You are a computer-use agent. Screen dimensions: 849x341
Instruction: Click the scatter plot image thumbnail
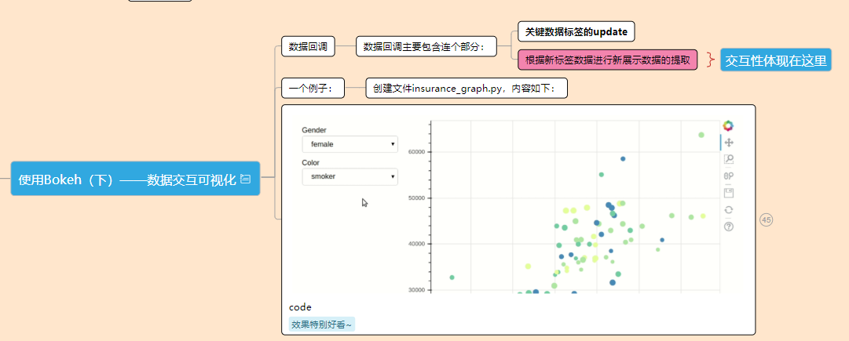pyautogui.click(x=518, y=205)
